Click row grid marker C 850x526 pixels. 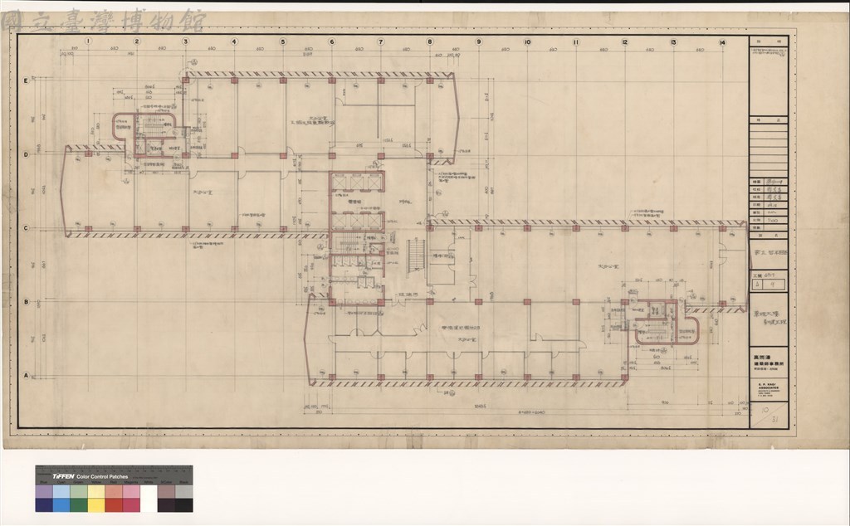26,228
